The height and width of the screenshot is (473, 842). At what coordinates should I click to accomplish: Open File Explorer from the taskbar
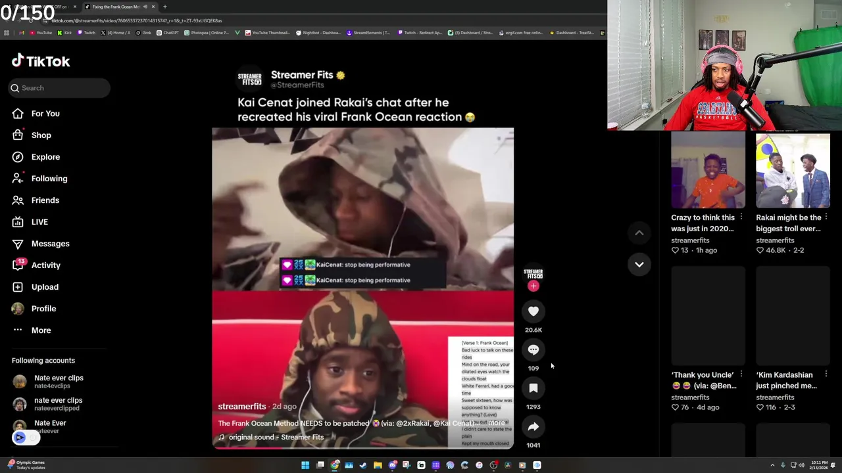(378, 465)
